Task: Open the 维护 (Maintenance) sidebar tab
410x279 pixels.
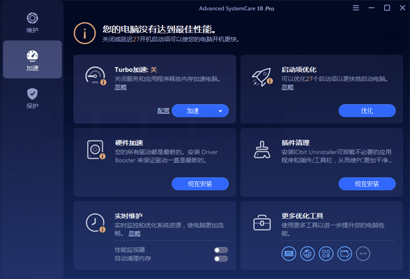Action: coord(32,23)
